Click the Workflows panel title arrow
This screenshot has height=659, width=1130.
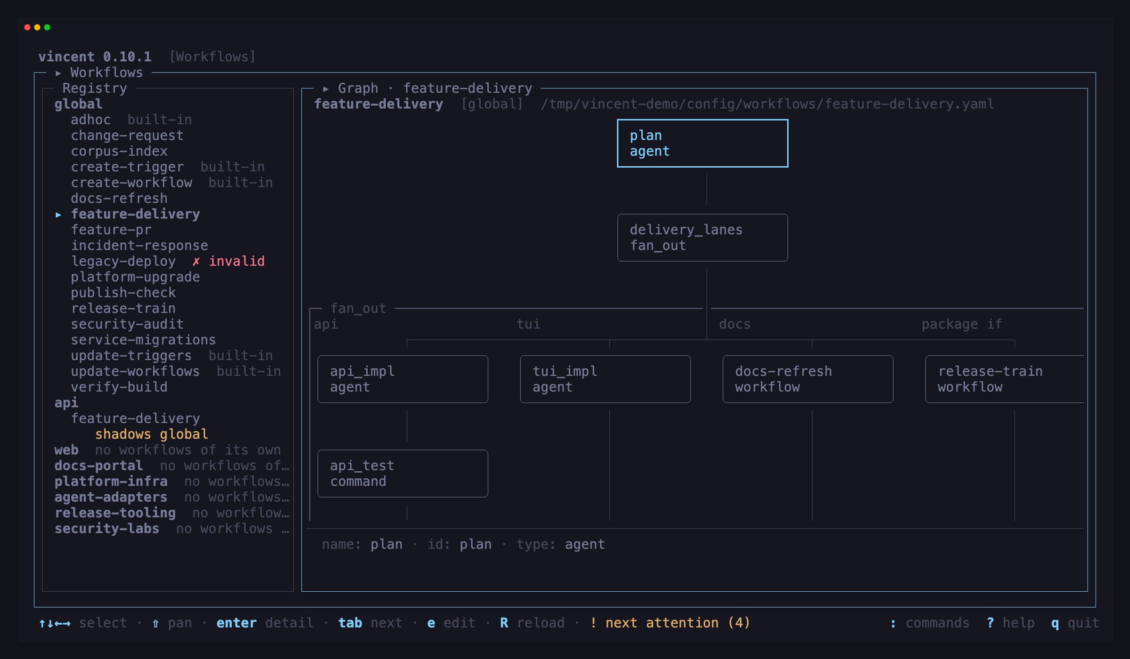coord(58,73)
